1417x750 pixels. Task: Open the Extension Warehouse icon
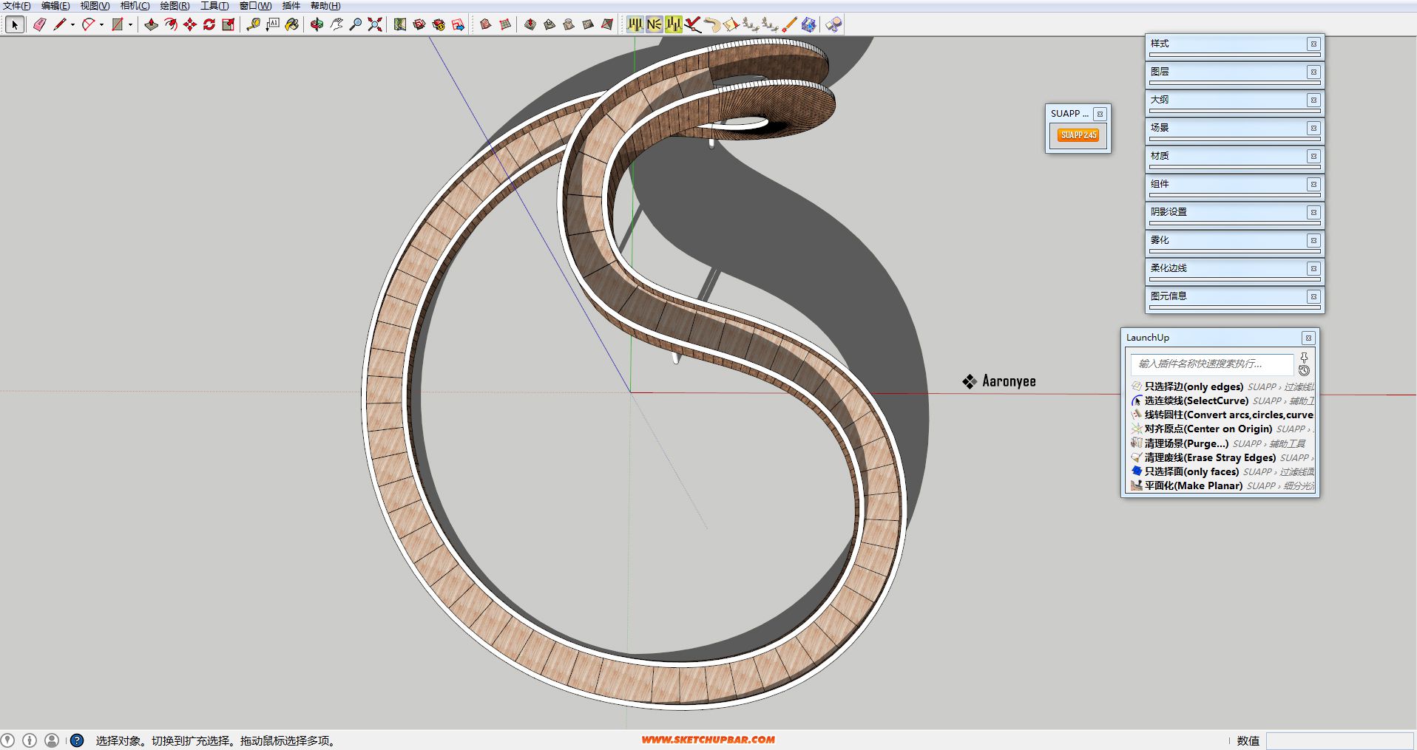pos(439,24)
